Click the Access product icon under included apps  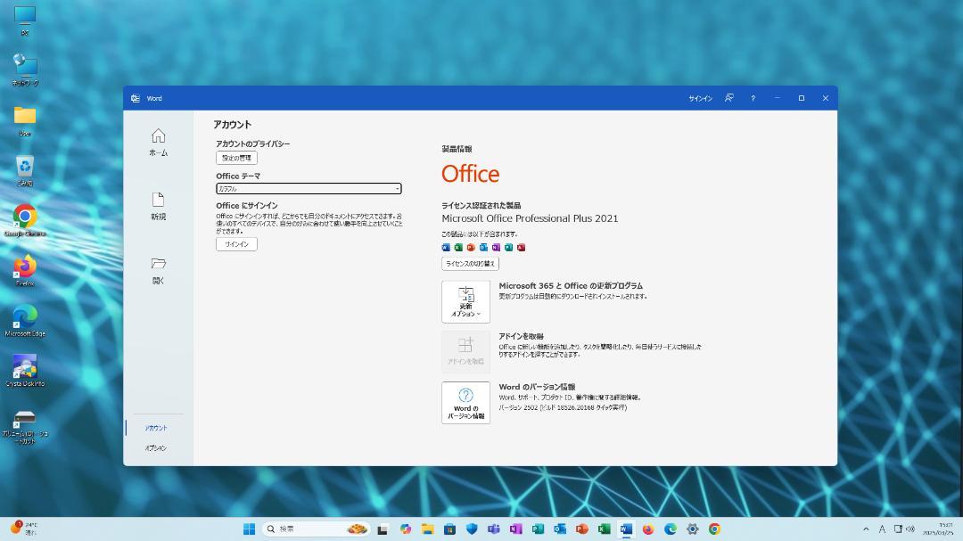pos(521,248)
